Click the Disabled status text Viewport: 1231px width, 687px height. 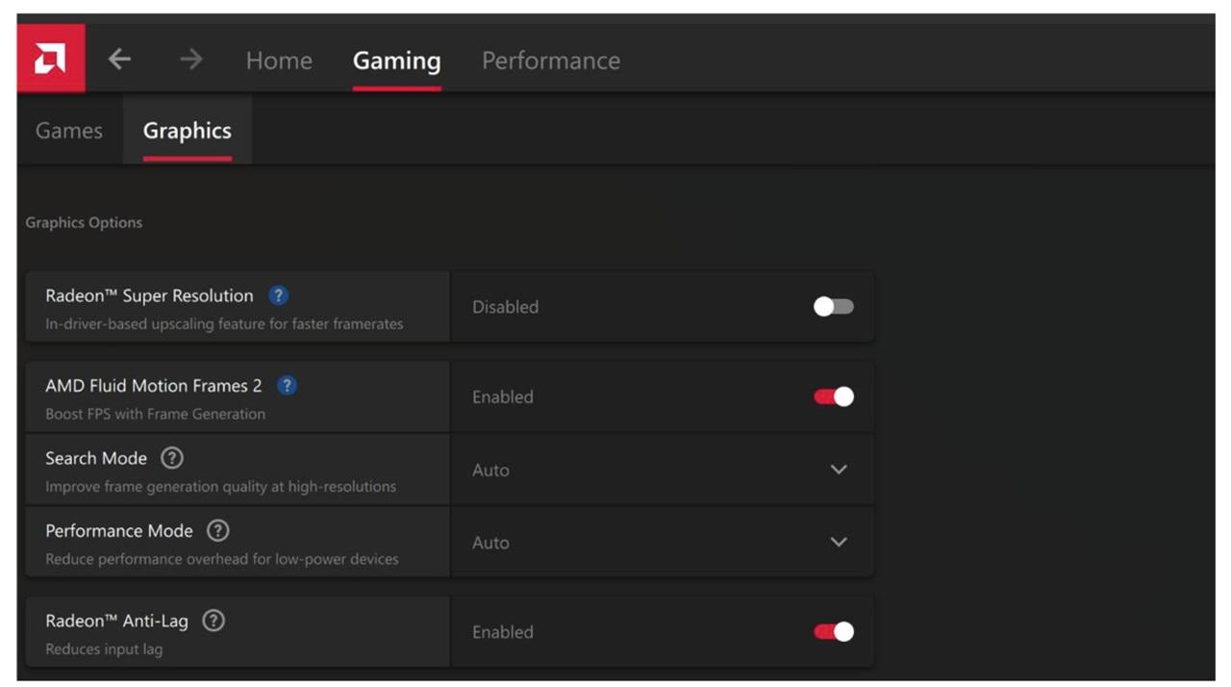[x=505, y=307]
